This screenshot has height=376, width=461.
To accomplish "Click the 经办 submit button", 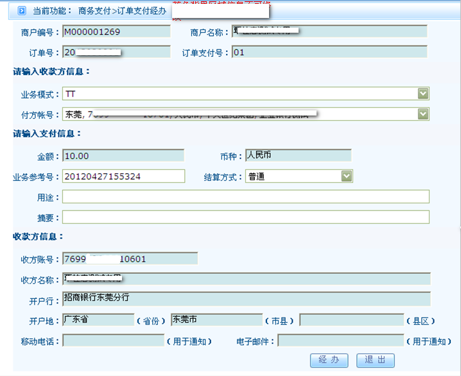I will click(x=329, y=360).
